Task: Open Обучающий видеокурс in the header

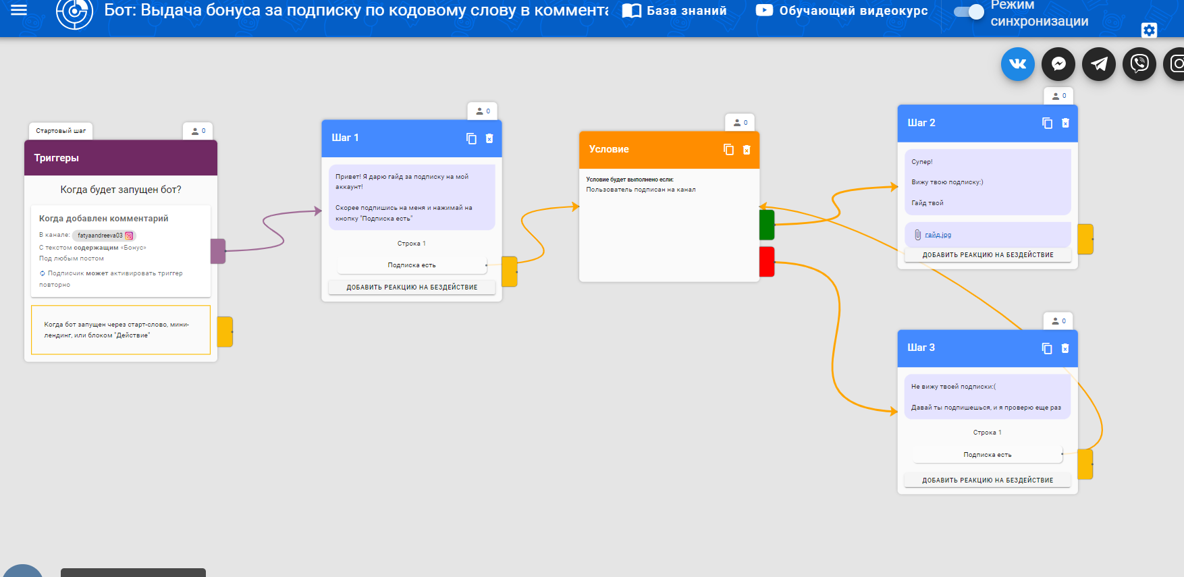Action: coord(842,11)
